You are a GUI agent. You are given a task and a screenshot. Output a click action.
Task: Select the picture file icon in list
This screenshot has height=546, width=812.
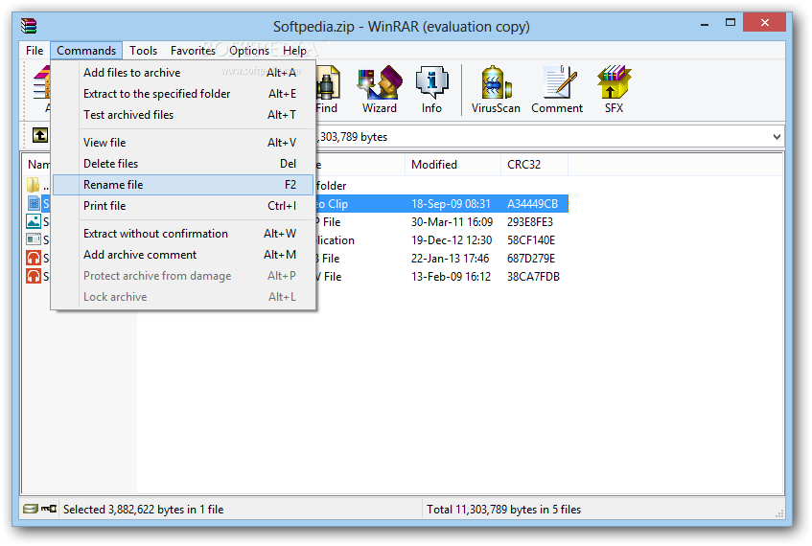pyautogui.click(x=34, y=221)
